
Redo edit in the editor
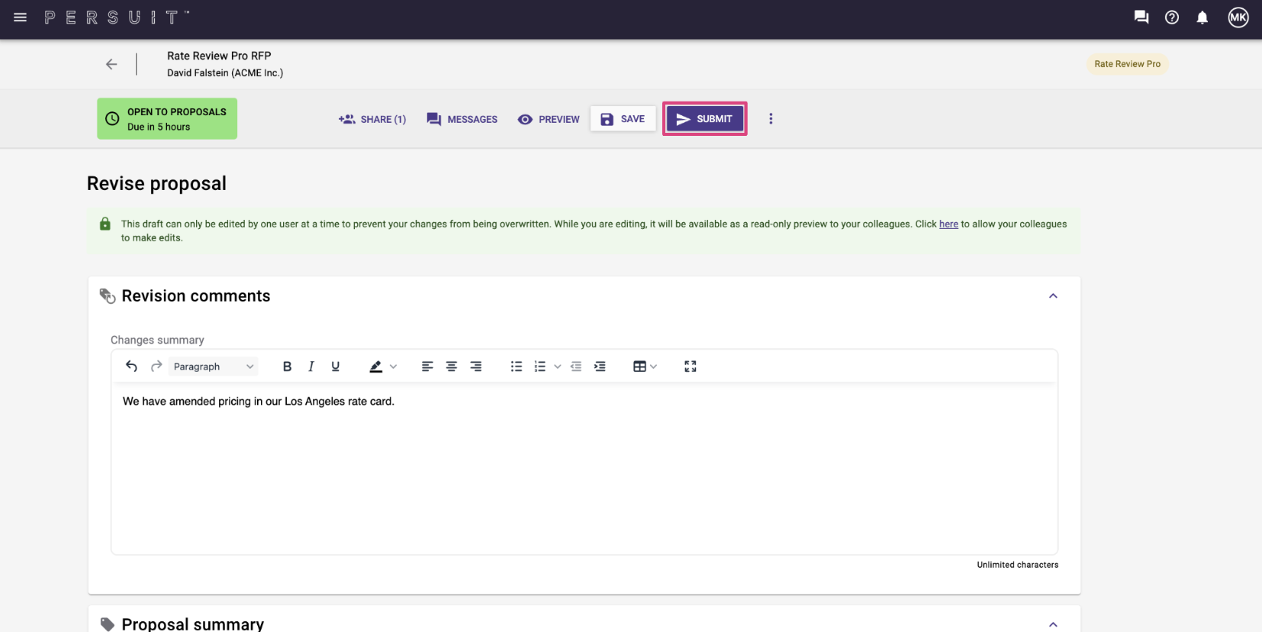tap(156, 366)
